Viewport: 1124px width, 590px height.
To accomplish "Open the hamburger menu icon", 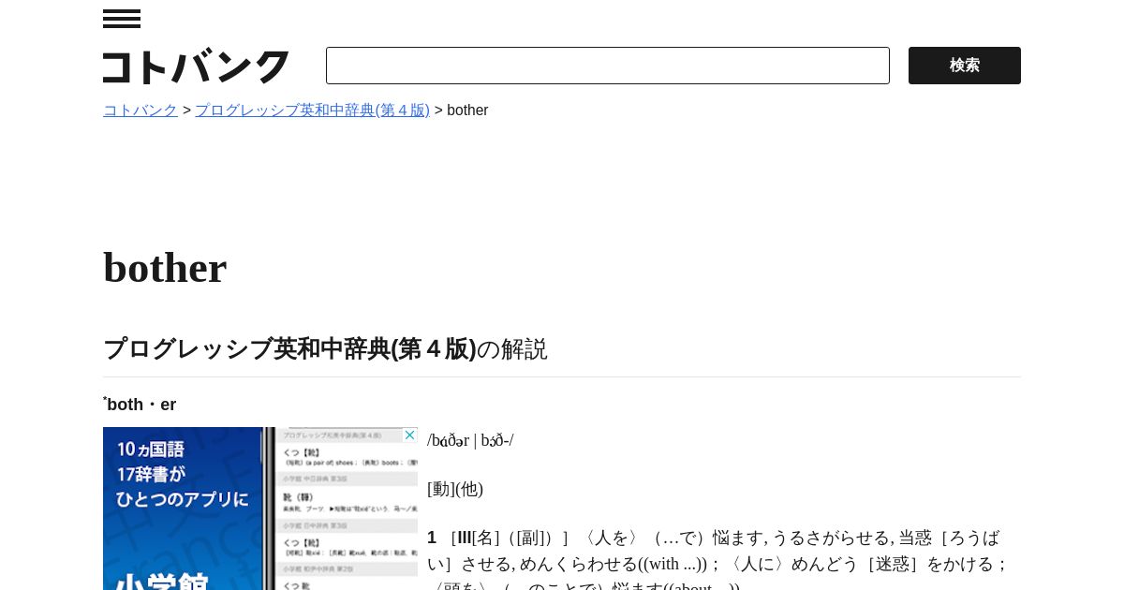I will pos(122,19).
